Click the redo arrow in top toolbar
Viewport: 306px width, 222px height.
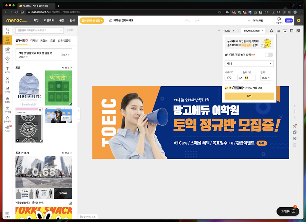[197, 21]
